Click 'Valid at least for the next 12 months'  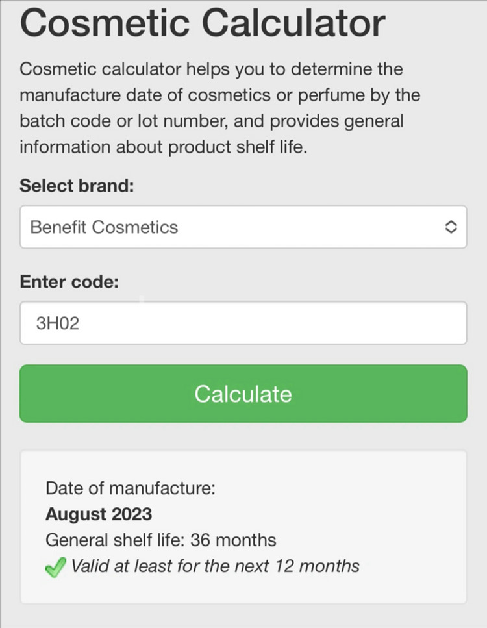(215, 566)
